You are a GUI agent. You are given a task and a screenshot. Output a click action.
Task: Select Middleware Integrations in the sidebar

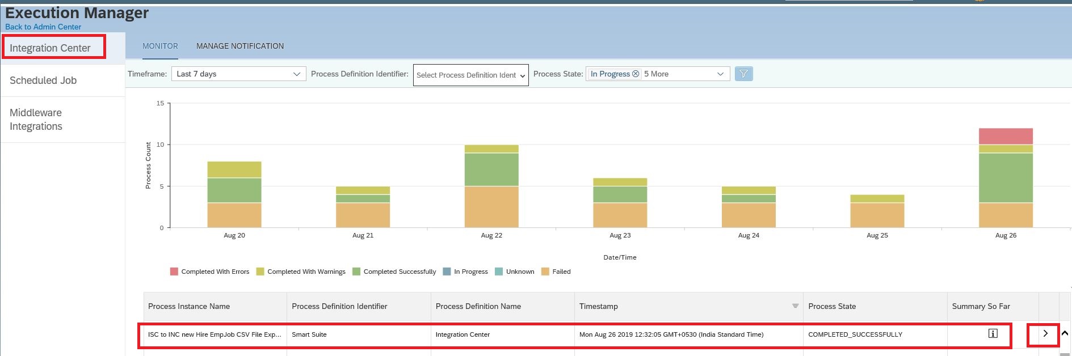tap(36, 120)
